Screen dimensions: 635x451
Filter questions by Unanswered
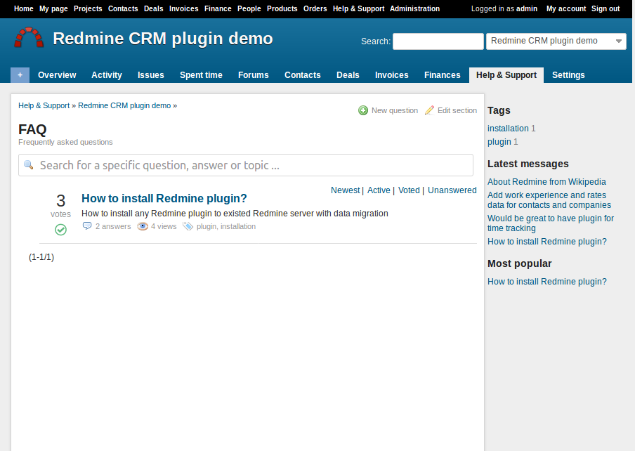452,190
